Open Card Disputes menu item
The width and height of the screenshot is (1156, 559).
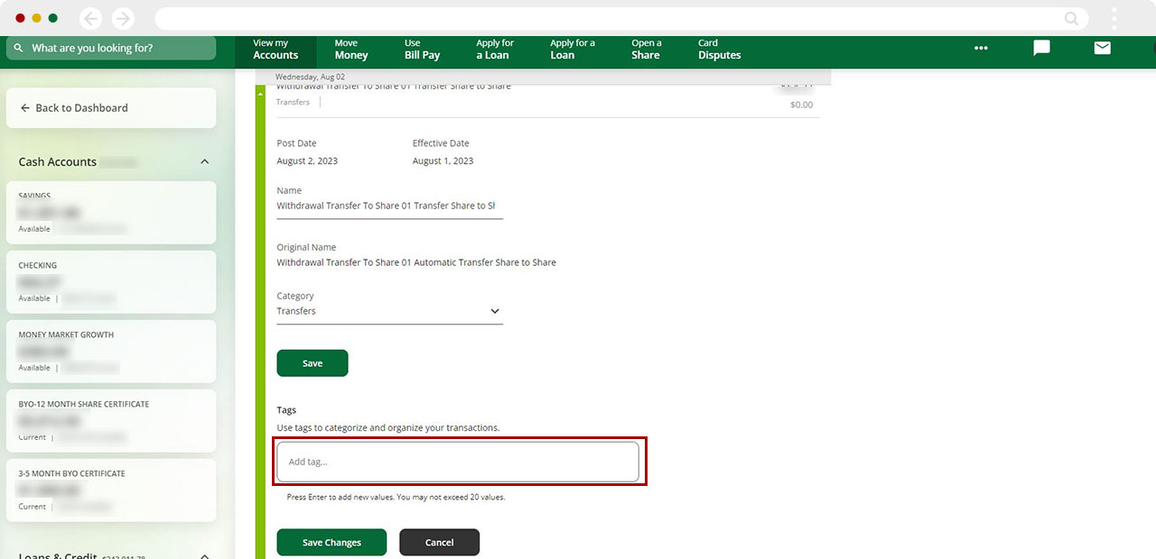(x=719, y=50)
